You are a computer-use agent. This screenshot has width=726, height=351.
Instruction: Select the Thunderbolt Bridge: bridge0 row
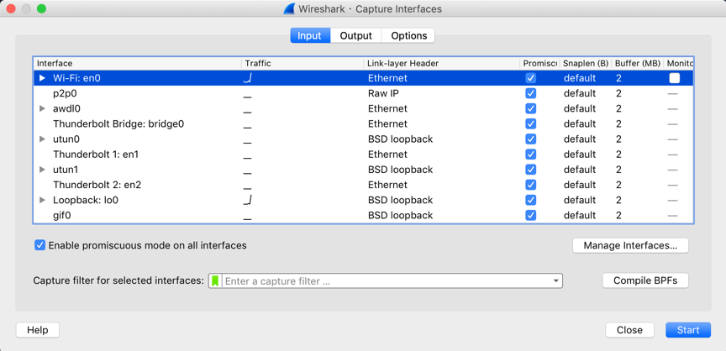363,124
